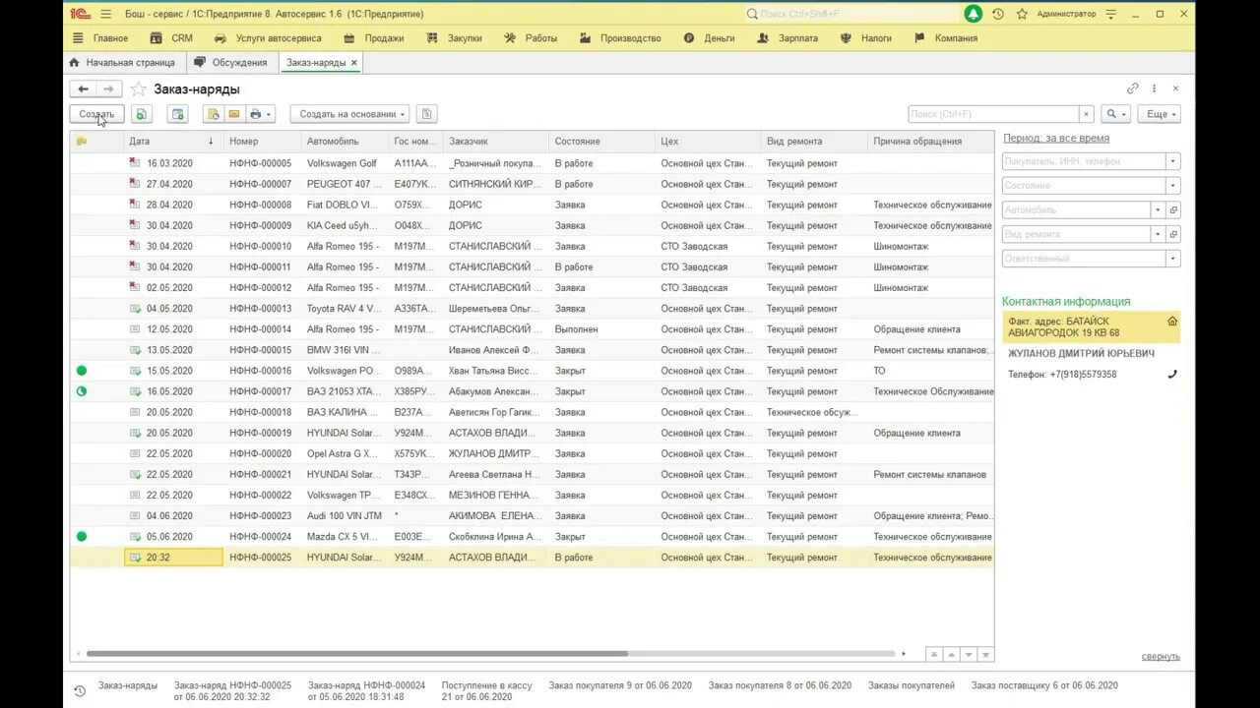Click the document icon in row НФНФ-000005
1260x708 pixels.
pos(135,163)
